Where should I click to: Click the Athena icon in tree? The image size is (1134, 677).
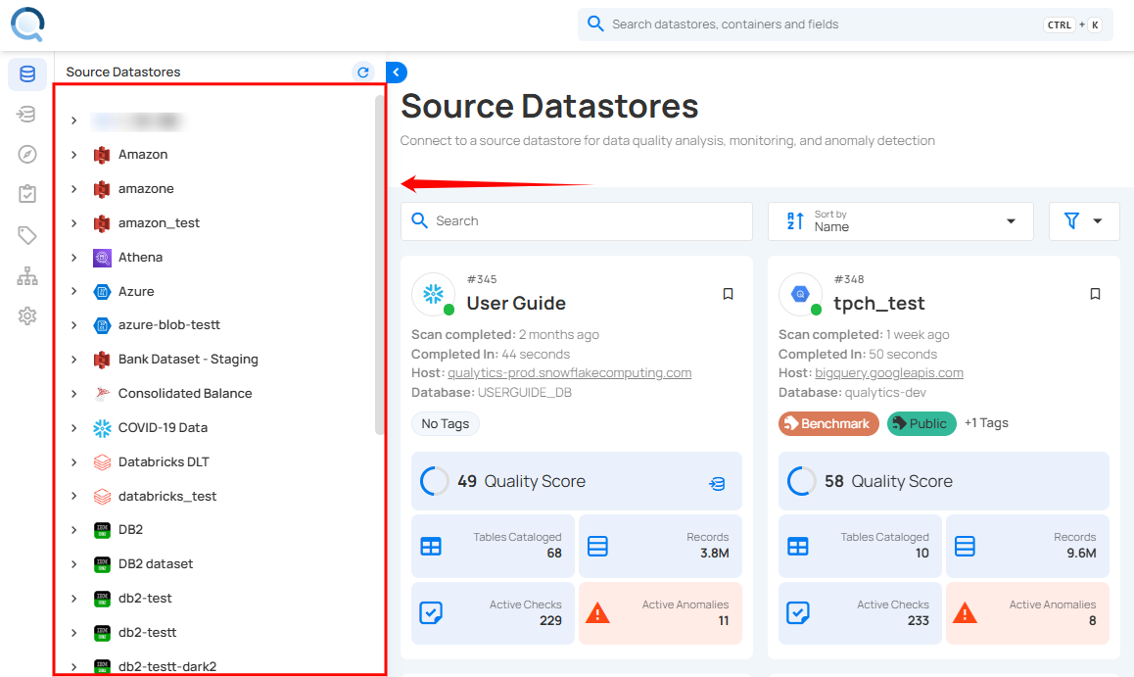(102, 258)
